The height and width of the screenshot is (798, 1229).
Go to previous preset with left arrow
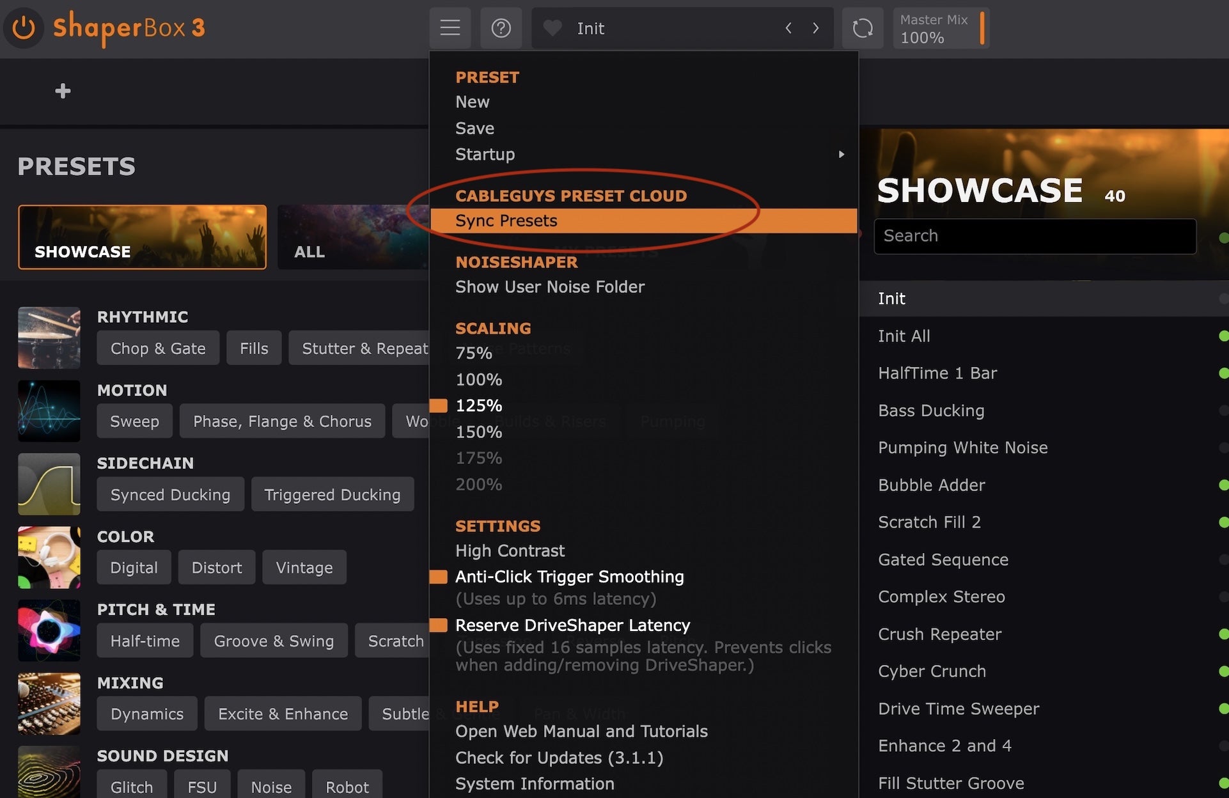[x=788, y=28]
